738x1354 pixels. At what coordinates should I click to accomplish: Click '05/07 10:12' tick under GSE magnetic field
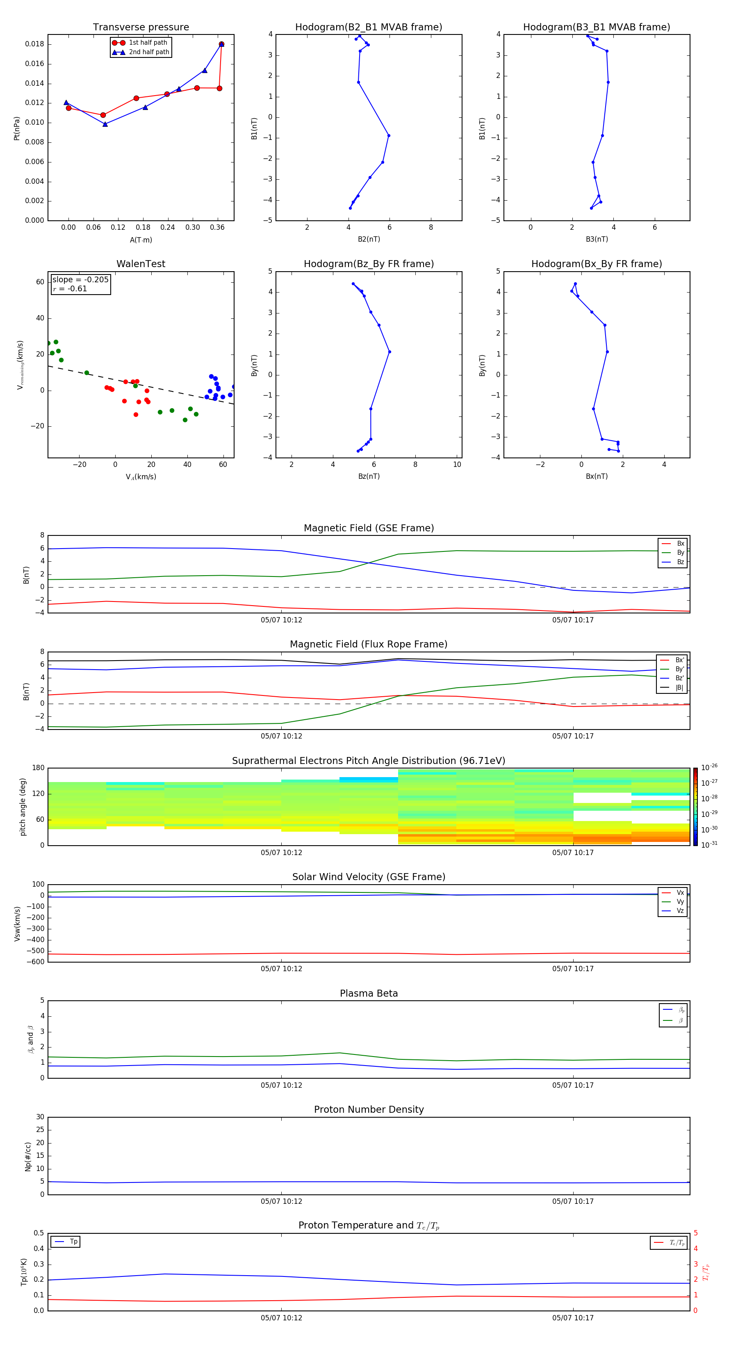(x=282, y=620)
